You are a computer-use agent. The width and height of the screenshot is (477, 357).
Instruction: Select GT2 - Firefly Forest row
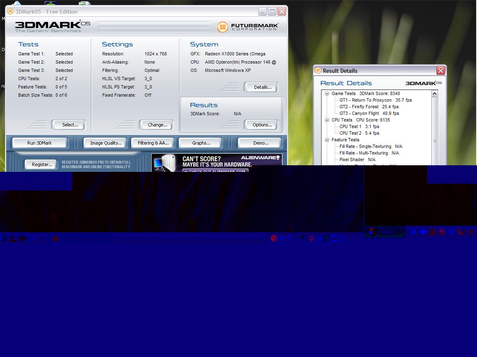[369, 107]
